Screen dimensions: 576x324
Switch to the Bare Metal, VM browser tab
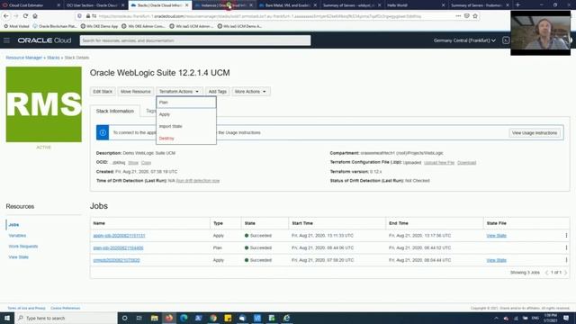point(288,5)
